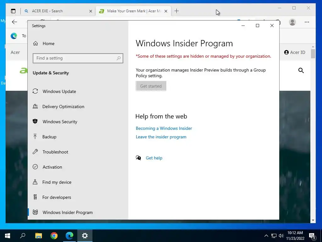Launch Google Chrome from taskbar

coord(54,236)
